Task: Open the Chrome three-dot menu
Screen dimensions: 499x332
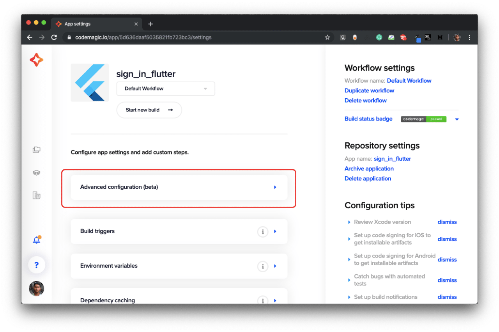Action: click(x=469, y=37)
